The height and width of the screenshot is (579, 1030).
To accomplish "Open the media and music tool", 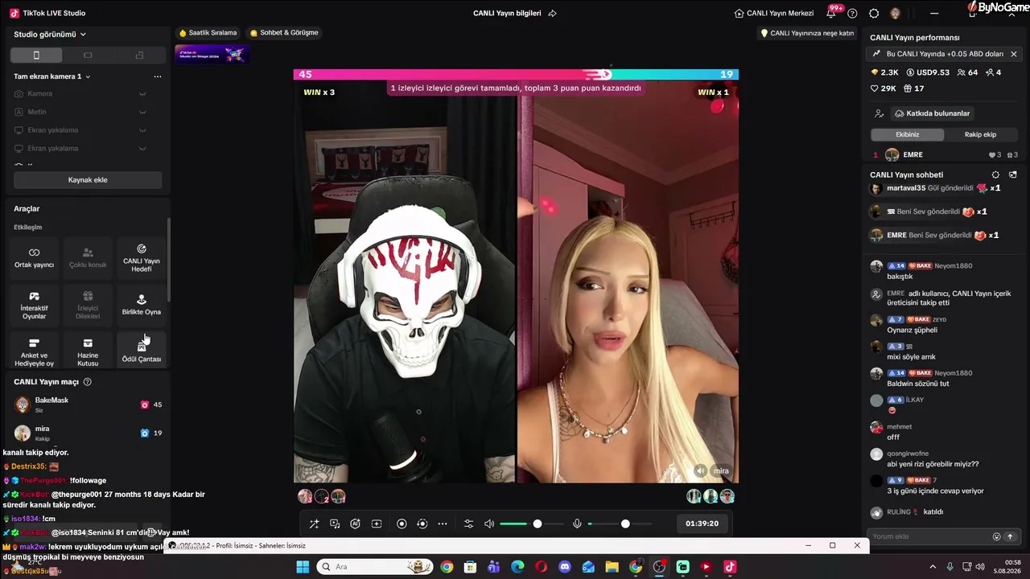I will click(x=335, y=524).
